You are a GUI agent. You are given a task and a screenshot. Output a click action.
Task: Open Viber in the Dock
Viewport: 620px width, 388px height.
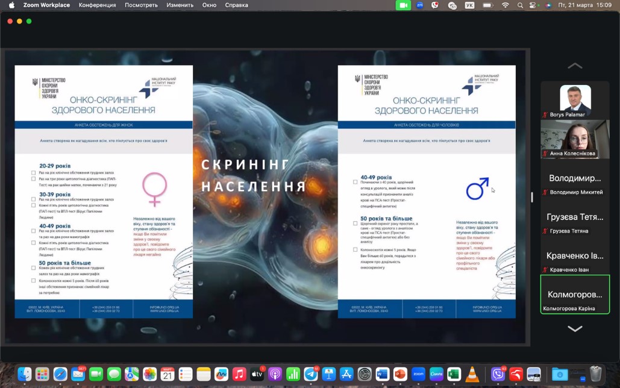tap(498, 374)
